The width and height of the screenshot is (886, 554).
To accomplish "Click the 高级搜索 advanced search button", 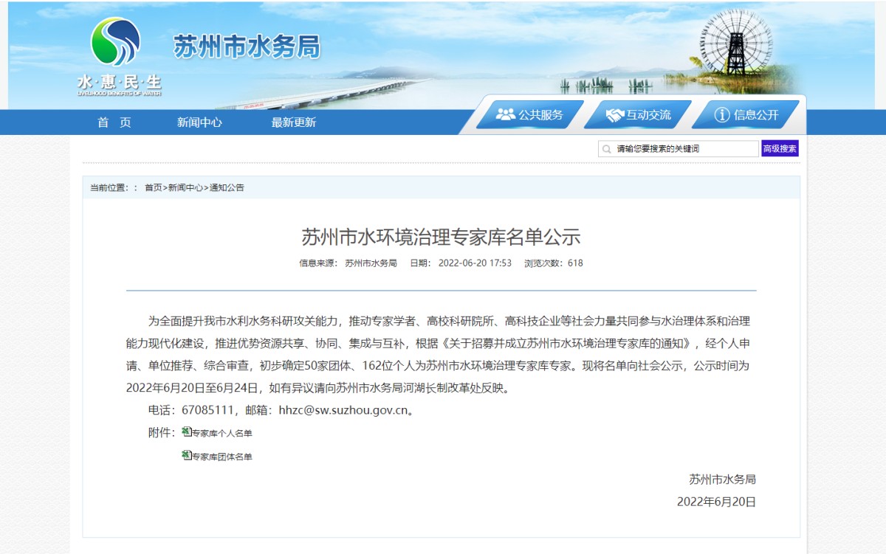I will (779, 148).
